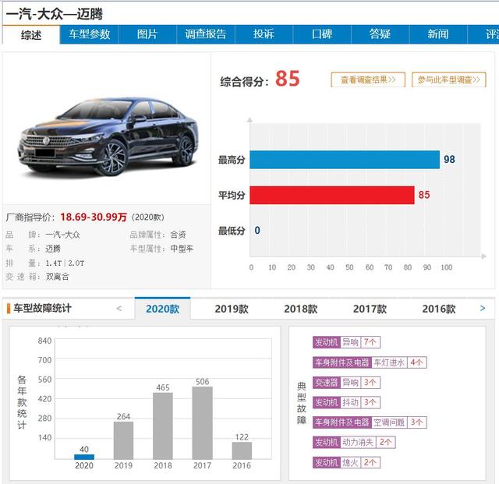
Task: Click the 2016 bar showing 122
Action: (x=242, y=450)
